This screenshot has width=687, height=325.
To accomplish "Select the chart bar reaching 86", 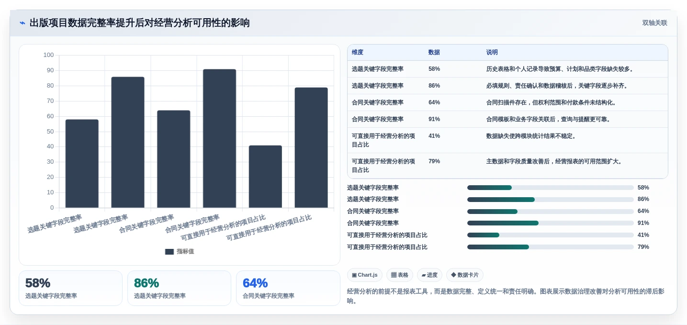I will (128, 142).
